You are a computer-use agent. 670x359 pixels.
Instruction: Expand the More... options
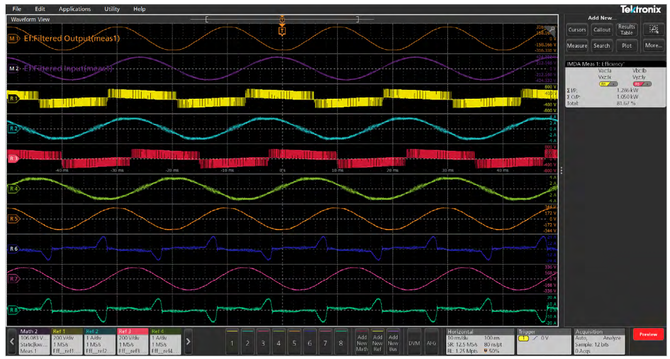654,45
